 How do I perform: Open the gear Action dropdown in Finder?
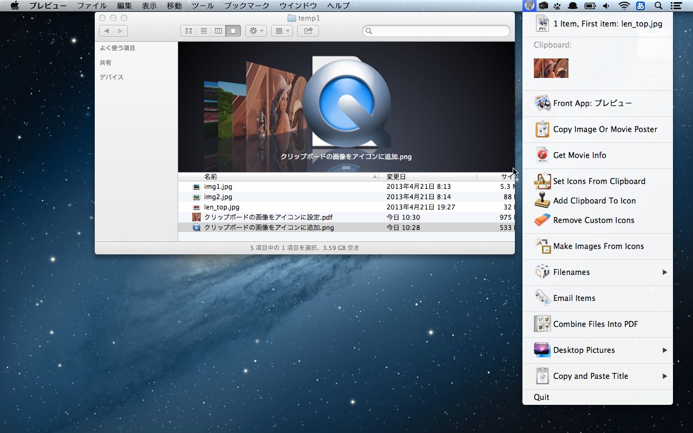click(256, 31)
